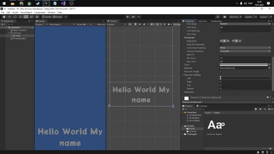Click the Min Size field

245,58
